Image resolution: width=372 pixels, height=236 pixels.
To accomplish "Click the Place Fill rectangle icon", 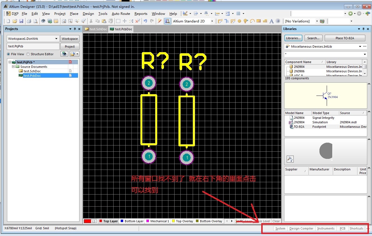I will pyautogui.click(x=258, y=21).
